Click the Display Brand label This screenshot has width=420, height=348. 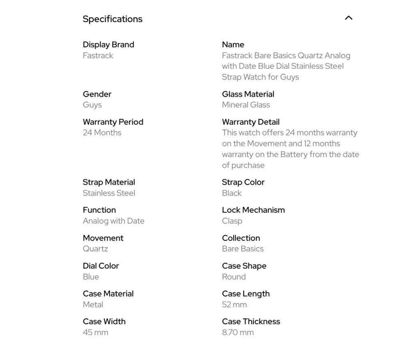(x=108, y=45)
